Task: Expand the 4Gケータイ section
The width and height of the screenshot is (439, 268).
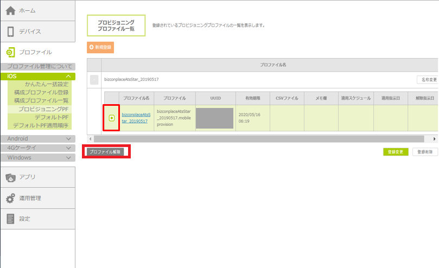Action: coord(68,148)
